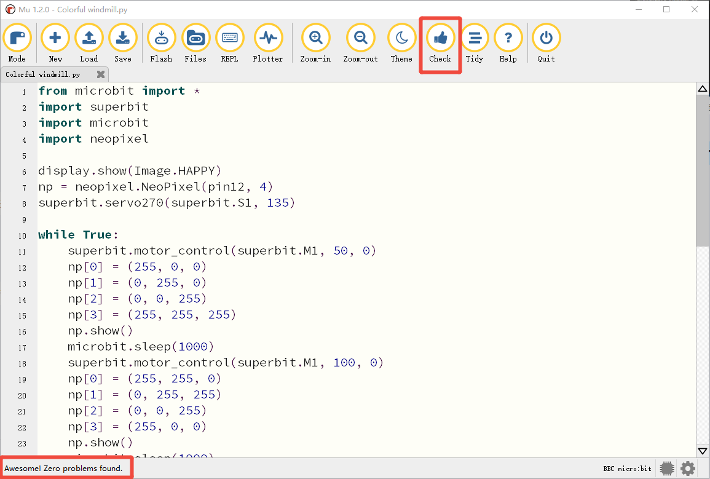Create a New file
Screen dimensions: 710x479
click(55, 44)
